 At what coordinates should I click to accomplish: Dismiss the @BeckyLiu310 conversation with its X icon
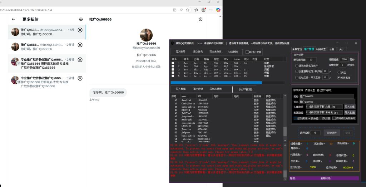pos(80,45)
